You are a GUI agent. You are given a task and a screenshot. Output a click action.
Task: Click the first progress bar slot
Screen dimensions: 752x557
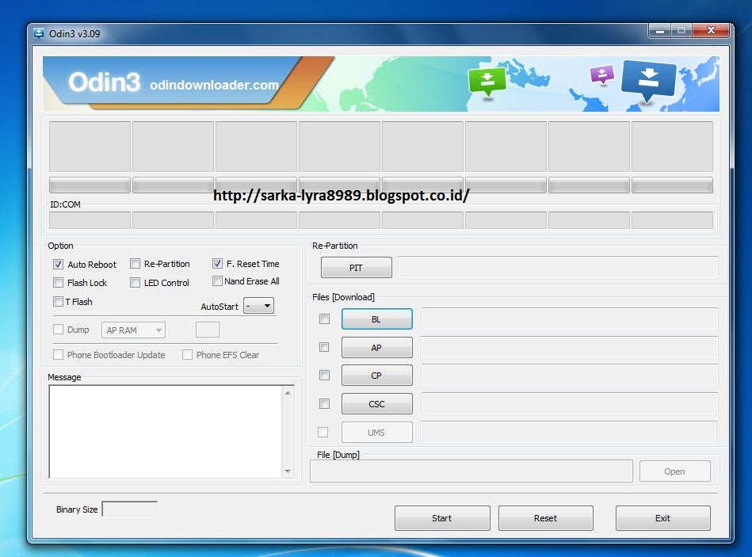click(x=90, y=185)
